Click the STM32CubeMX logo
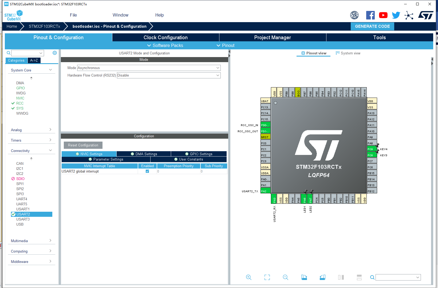 click(x=13, y=15)
